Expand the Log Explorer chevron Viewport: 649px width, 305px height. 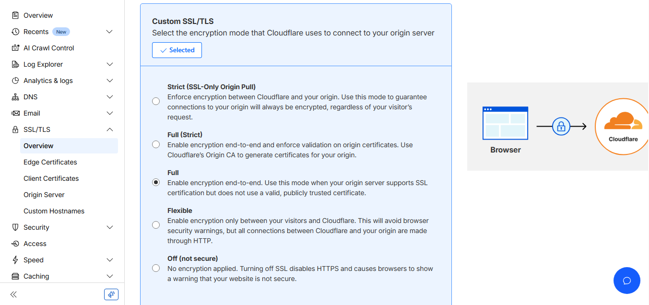[x=109, y=64]
